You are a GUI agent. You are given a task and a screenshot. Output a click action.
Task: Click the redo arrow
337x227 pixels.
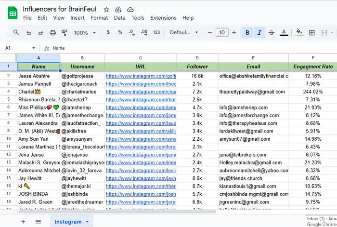pos(40,33)
